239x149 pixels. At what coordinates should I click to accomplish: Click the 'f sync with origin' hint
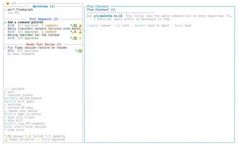[x=19, y=117]
